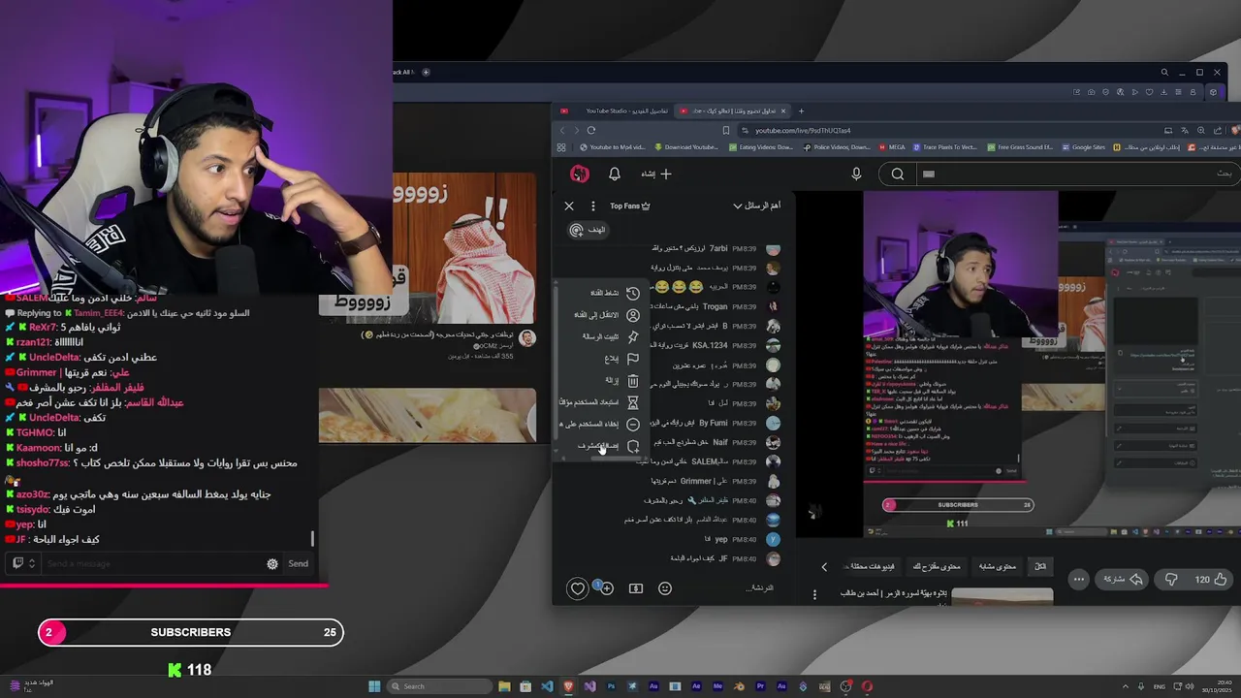This screenshot has height=698, width=1241.
Task: Open the Google Sites bookmark
Action: tap(1084, 147)
